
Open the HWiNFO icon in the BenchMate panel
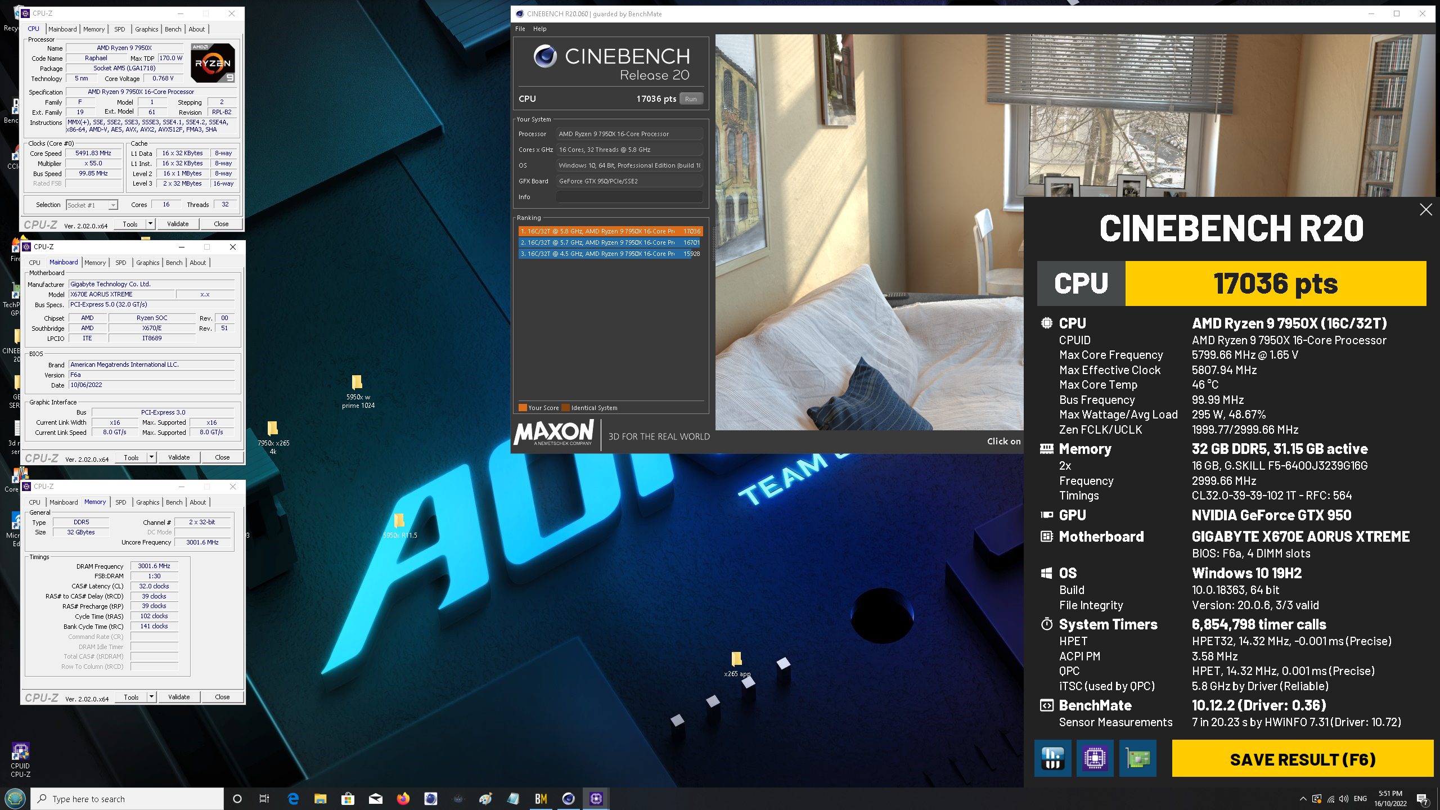point(1052,758)
